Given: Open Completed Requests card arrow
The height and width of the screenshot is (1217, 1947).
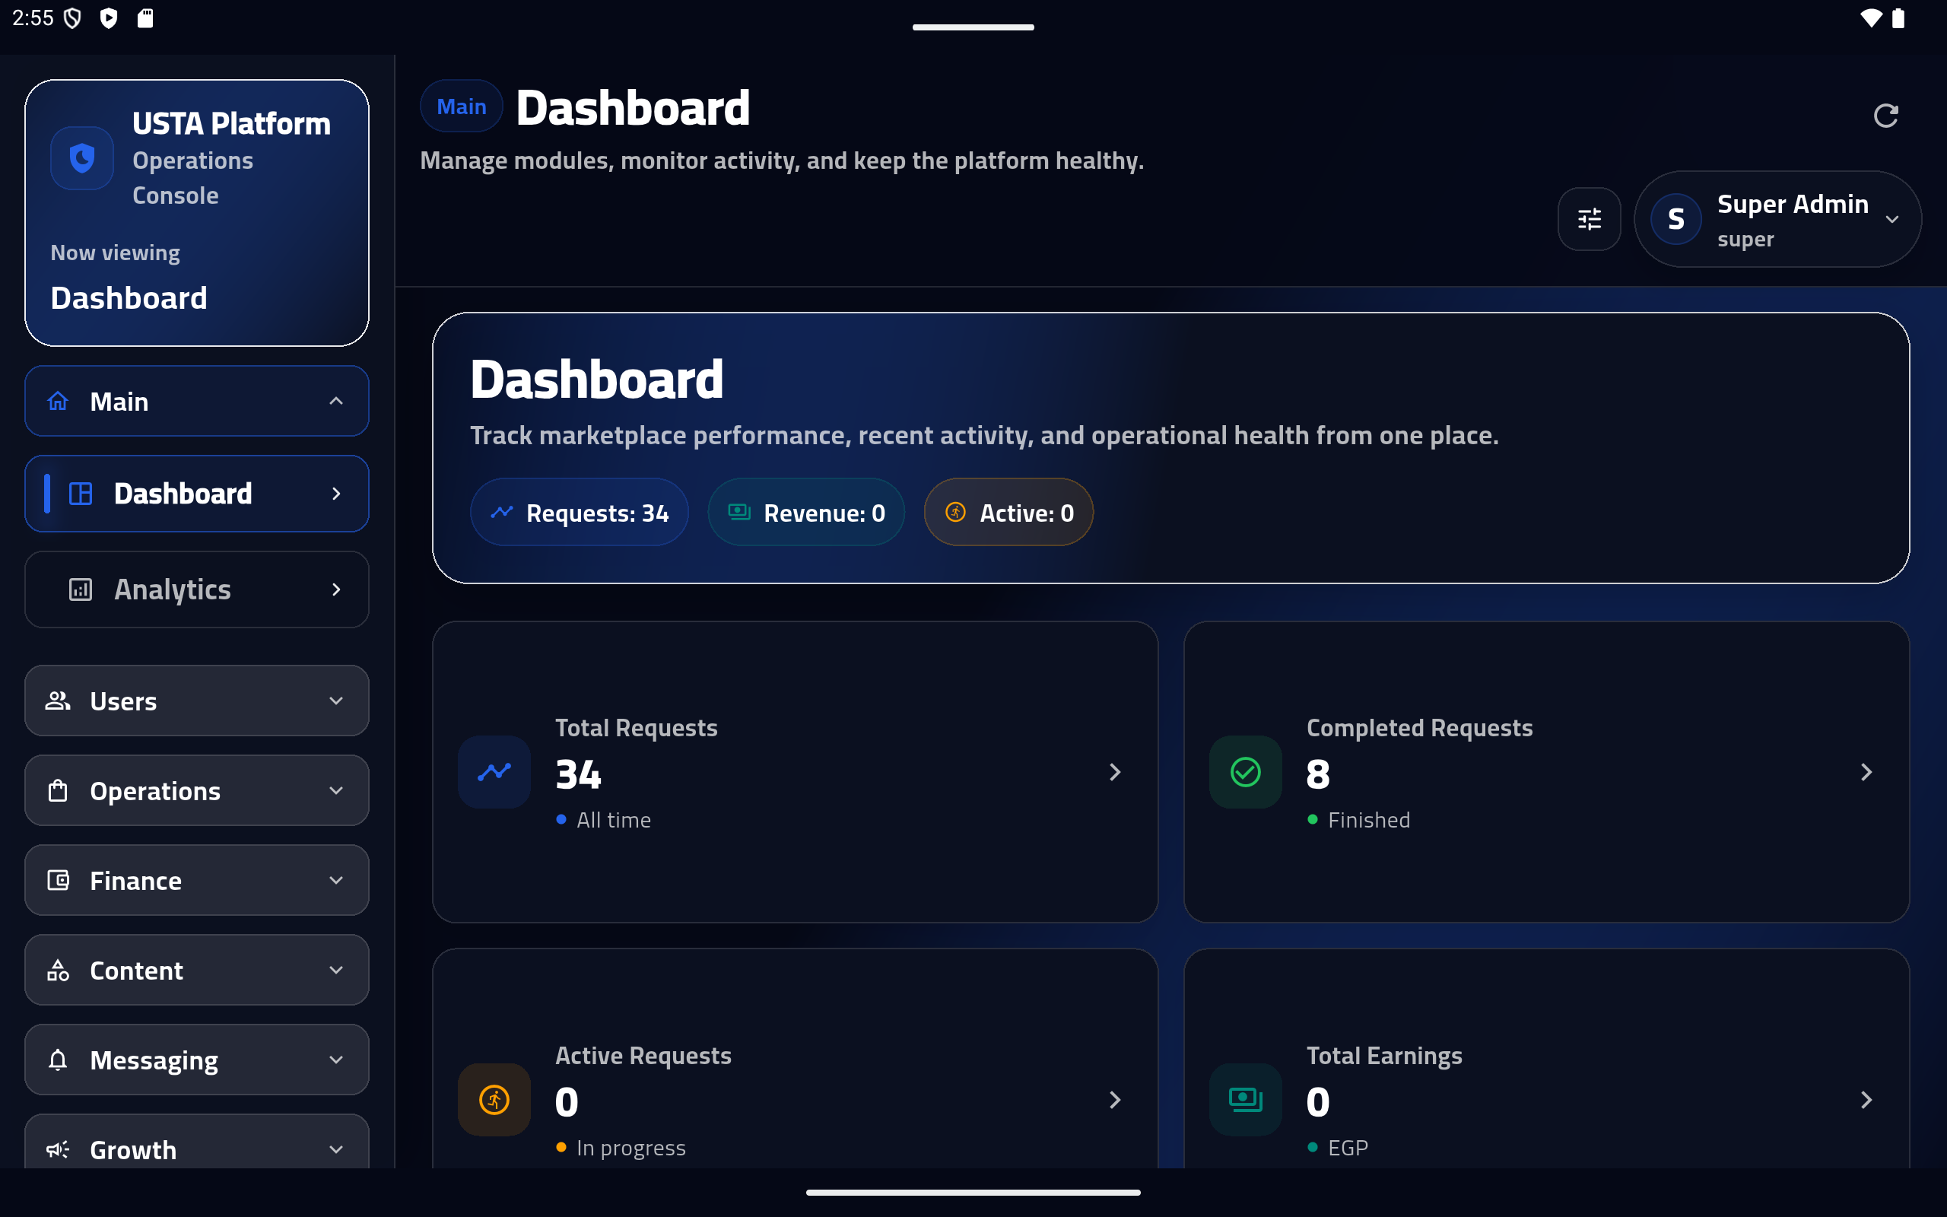Looking at the screenshot, I should (x=1866, y=772).
